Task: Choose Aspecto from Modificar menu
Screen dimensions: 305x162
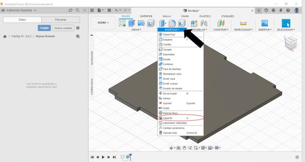Action: click(x=180, y=118)
